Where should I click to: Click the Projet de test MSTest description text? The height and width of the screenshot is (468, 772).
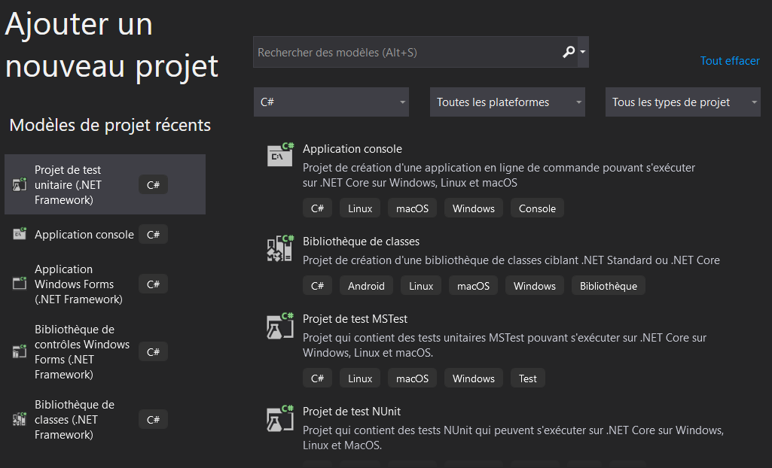coord(505,345)
